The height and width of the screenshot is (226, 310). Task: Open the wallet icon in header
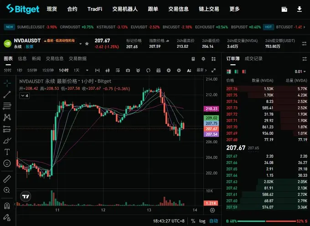click(284, 9)
